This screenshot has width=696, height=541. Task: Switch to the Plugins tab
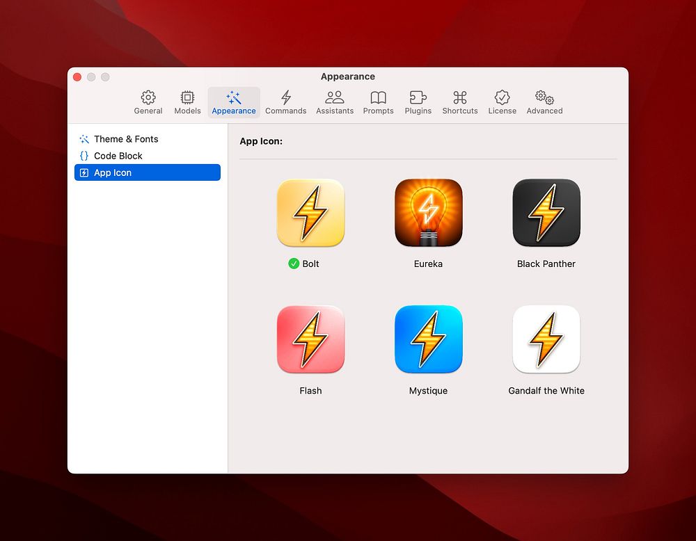click(418, 102)
